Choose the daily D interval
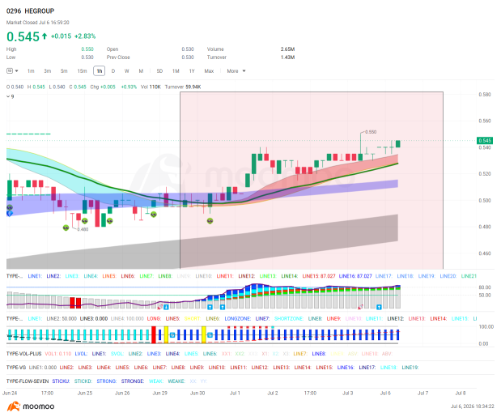Screen dimensions: 501x417 (x=113, y=71)
